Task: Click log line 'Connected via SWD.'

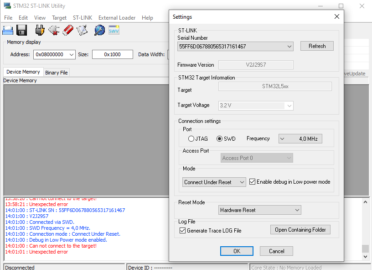Action: pyautogui.click(x=40, y=222)
